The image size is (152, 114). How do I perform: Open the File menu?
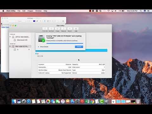[19, 11]
